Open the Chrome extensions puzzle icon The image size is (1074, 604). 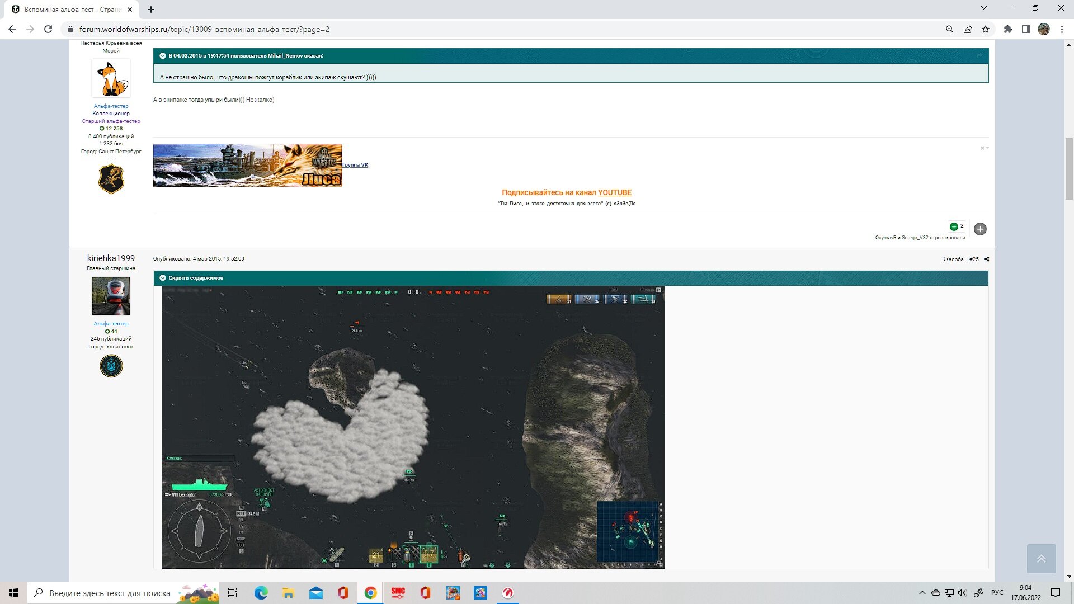tap(1008, 29)
